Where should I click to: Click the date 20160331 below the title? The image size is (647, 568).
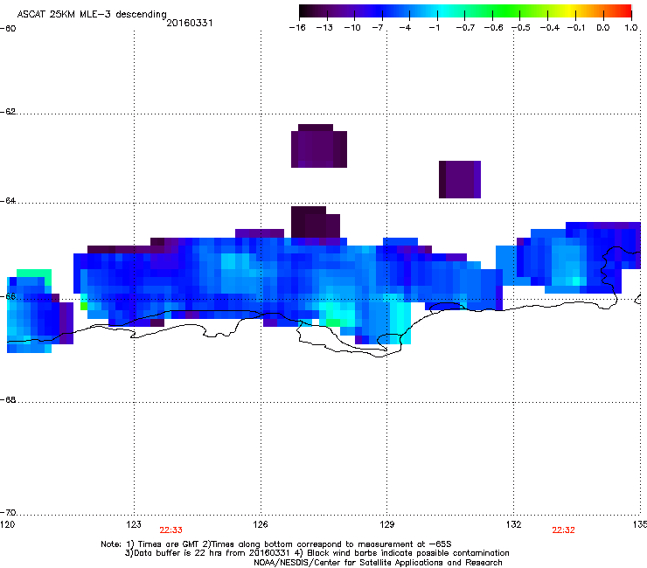[190, 23]
